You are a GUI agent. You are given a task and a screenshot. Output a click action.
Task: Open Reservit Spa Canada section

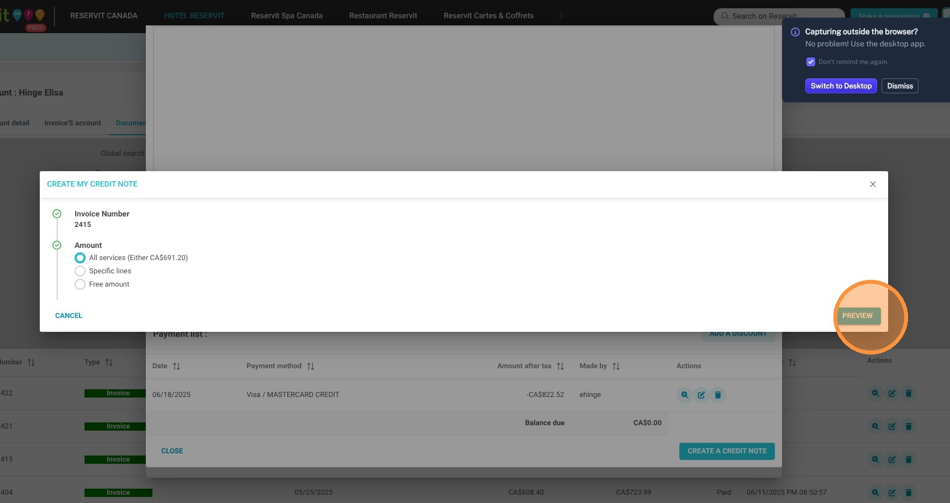pyautogui.click(x=287, y=15)
